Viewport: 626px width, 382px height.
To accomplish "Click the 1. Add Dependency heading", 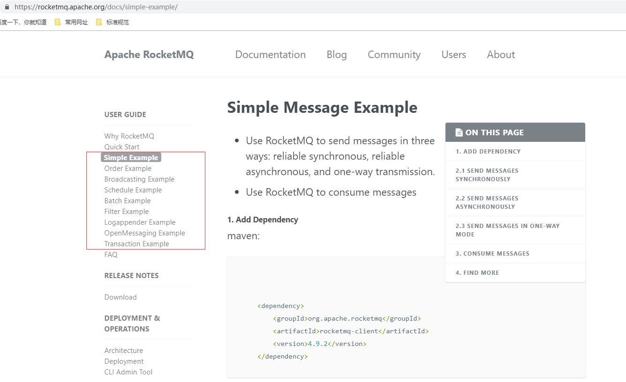I will tap(263, 220).
